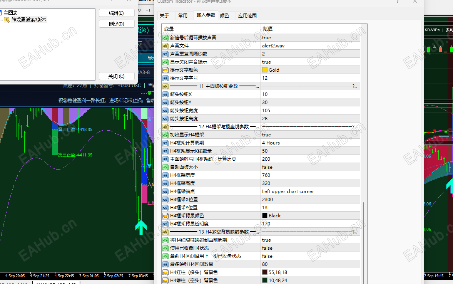Image resolution: width=453 pixels, height=284 pixels.
Task: Click the 变量 column header
Action: click(x=211, y=29)
